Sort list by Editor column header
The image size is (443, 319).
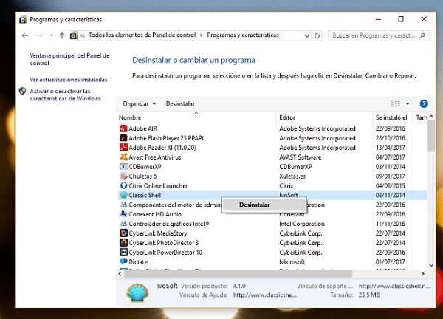tap(287, 117)
